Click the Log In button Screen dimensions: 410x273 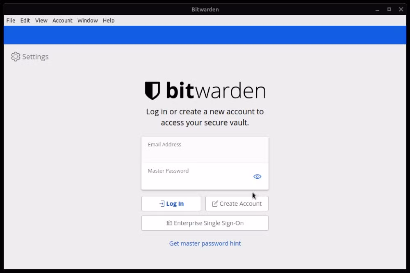coord(171,203)
